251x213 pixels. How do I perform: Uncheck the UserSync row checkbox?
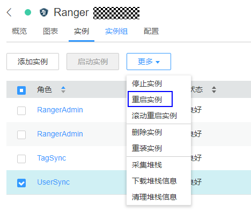click(21, 183)
